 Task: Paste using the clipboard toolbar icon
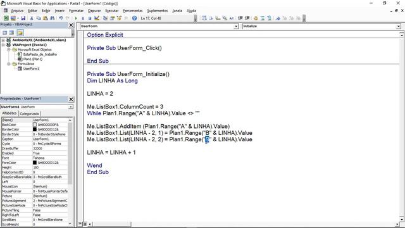click(45, 18)
